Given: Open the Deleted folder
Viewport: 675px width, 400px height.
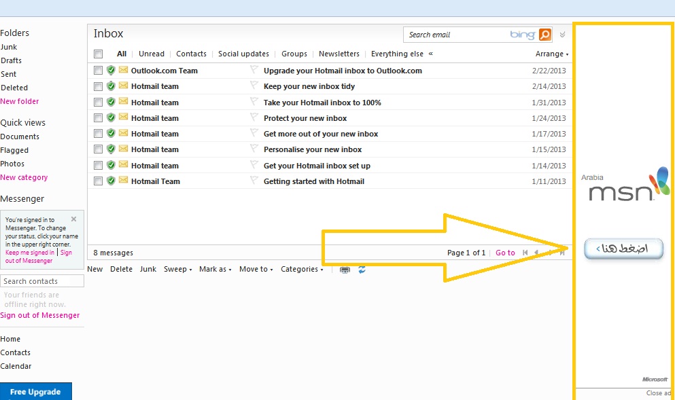Looking at the screenshot, I should click(14, 88).
